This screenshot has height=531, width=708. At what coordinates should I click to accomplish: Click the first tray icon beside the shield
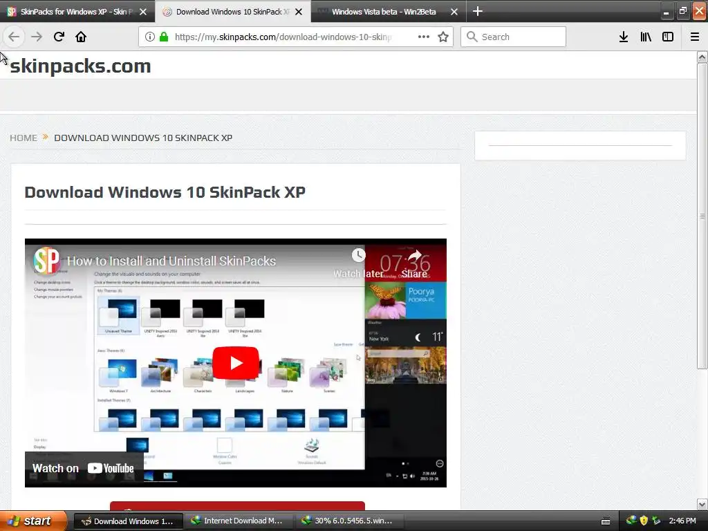click(631, 521)
